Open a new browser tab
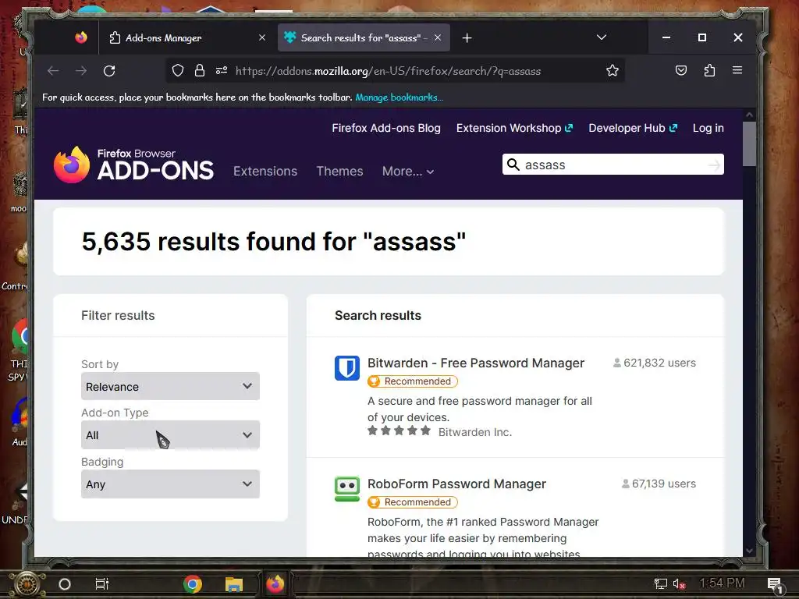The width and height of the screenshot is (799, 599). pos(467,37)
